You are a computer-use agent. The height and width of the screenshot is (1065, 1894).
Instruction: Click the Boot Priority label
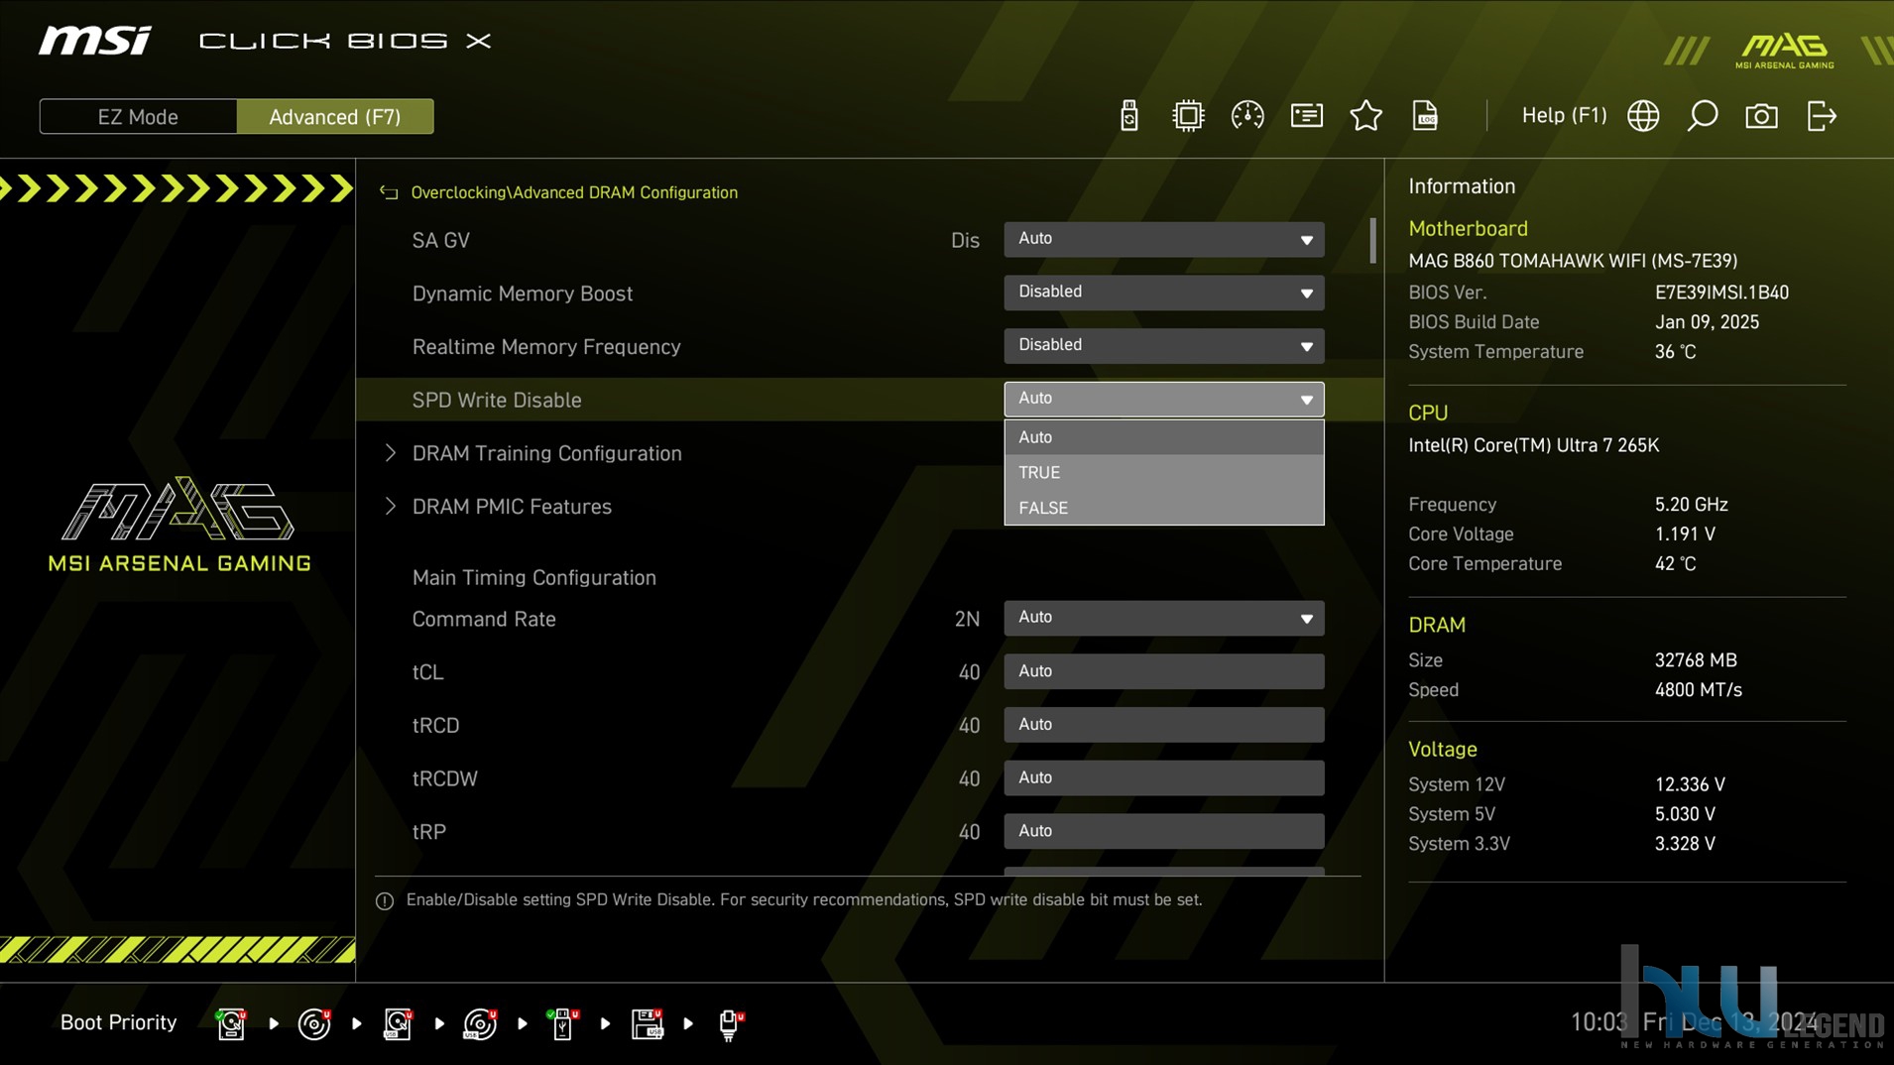pos(118,1022)
